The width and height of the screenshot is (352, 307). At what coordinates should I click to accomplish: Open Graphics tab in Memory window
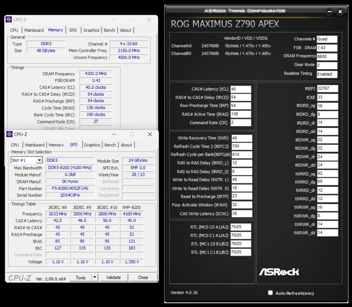[x=91, y=30]
